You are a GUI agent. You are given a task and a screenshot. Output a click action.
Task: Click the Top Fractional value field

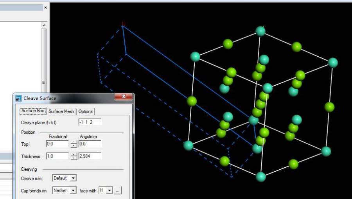pos(57,144)
